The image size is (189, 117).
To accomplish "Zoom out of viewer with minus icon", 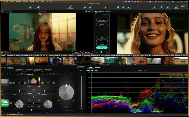I will click(8, 52).
